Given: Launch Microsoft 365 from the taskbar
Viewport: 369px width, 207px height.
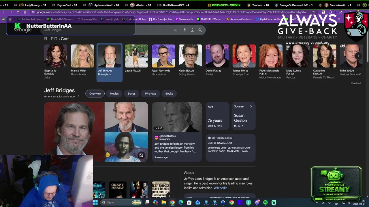Looking at the screenshot, I should tap(156, 202).
